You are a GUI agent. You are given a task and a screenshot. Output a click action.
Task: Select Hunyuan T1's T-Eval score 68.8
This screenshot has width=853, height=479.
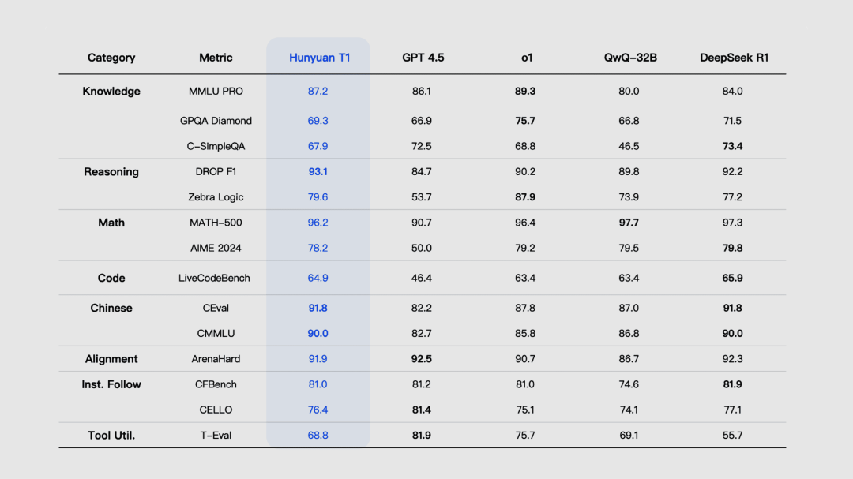318,436
